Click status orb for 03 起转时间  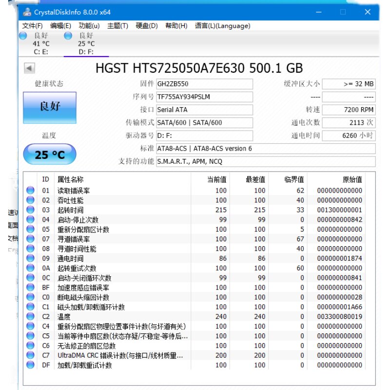30,210
